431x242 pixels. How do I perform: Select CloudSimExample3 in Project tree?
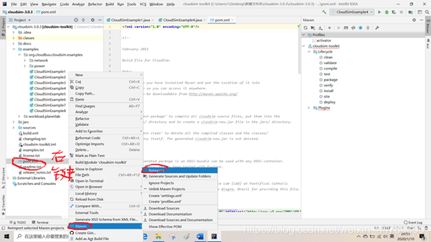click(50, 83)
